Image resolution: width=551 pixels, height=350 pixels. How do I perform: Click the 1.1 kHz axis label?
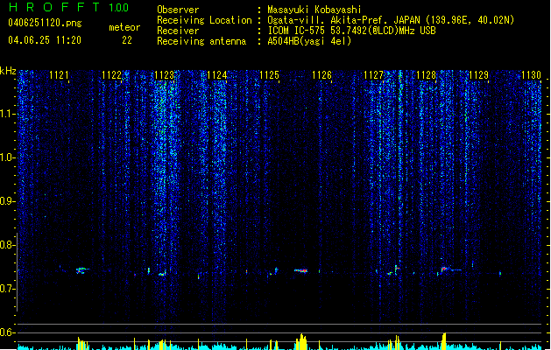pos(7,114)
